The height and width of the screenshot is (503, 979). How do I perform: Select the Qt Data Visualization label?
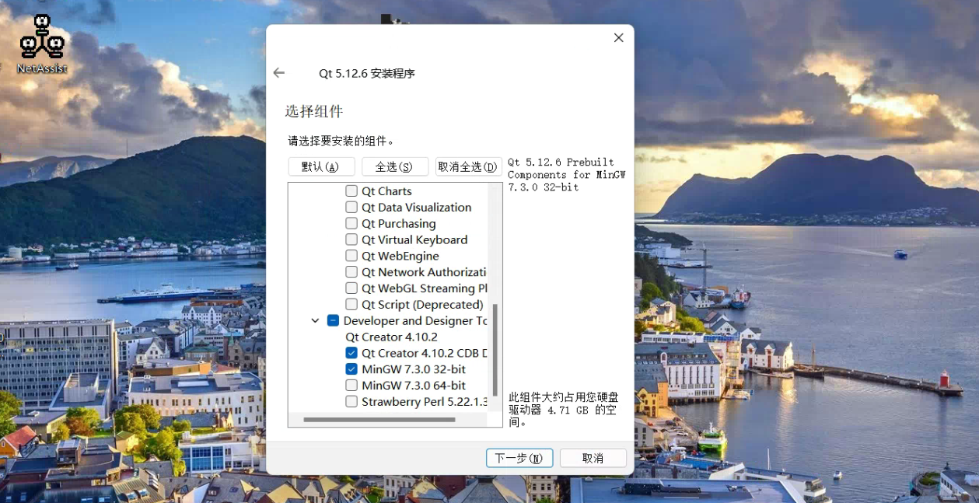(417, 208)
